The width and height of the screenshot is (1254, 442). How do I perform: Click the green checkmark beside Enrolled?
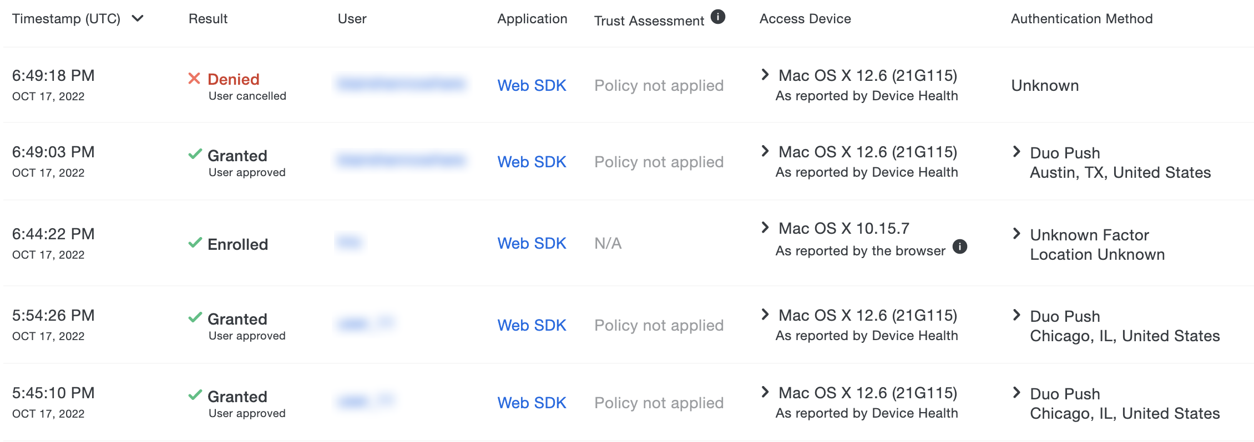pos(195,243)
